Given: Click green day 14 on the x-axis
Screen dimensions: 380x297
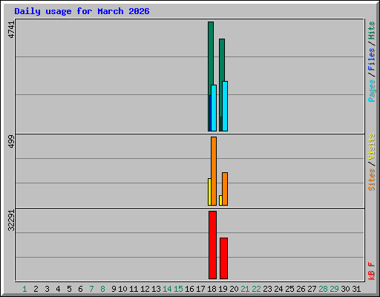Looking at the screenshot, I should click(x=167, y=289).
